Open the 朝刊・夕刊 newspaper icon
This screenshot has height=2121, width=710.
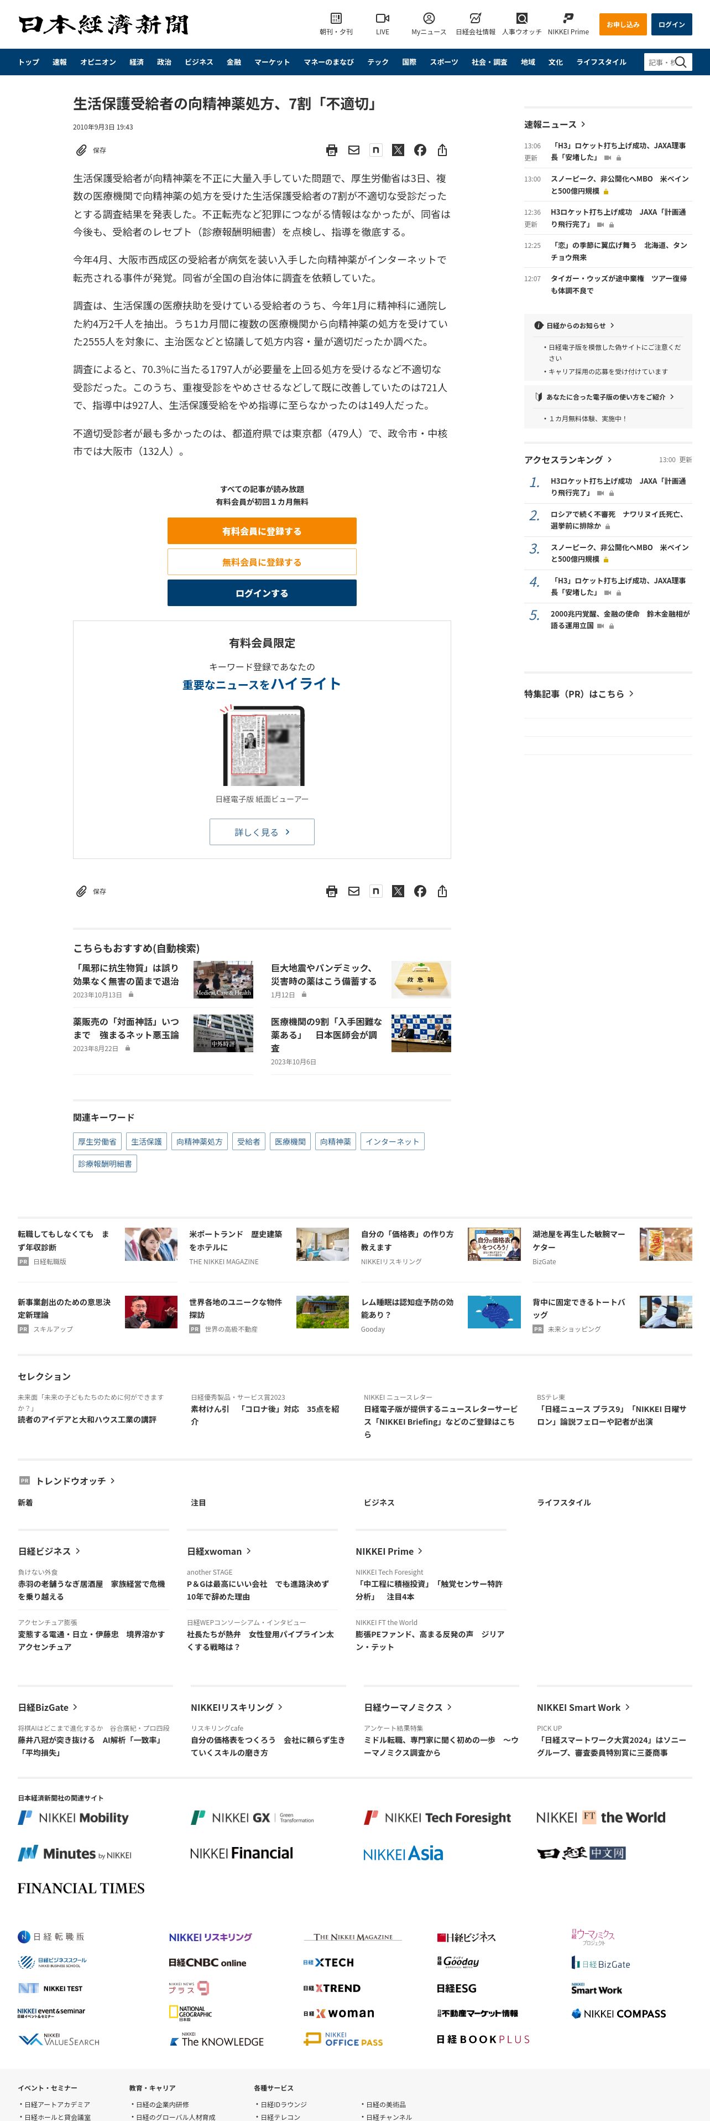[x=336, y=18]
